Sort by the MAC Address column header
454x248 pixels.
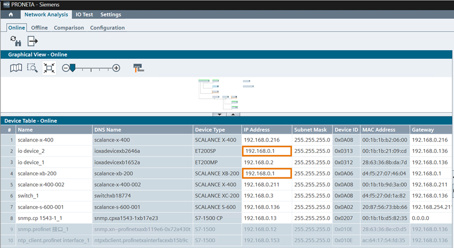click(385, 130)
